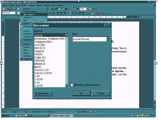Image resolution: width=161 pixels, height=120 pixels.
Task: Open the Border style dropdown arrow
Action: (90, 13)
